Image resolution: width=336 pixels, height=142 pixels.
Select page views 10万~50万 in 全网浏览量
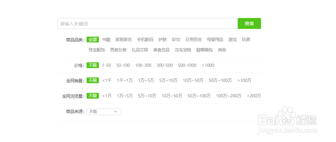coord(172,96)
